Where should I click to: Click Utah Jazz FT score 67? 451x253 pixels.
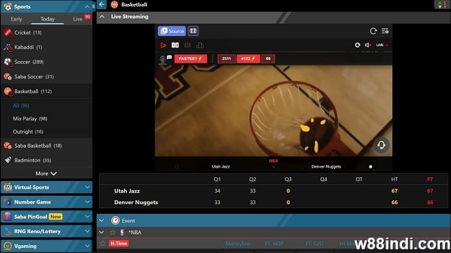(x=430, y=191)
